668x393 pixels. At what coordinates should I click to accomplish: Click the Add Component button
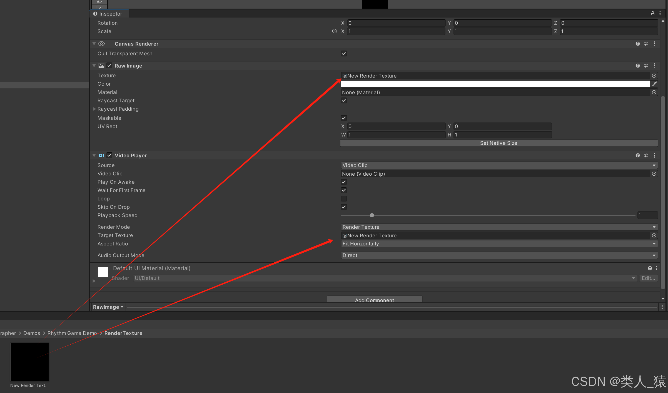pos(374,300)
